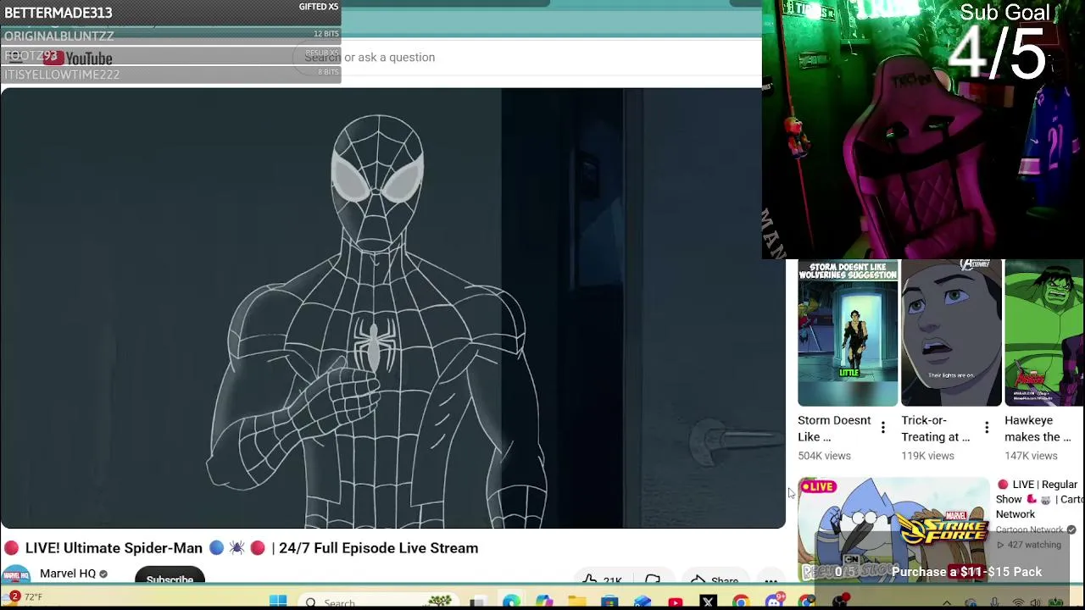
Task: Open Discord from the taskbar
Action: (x=774, y=602)
